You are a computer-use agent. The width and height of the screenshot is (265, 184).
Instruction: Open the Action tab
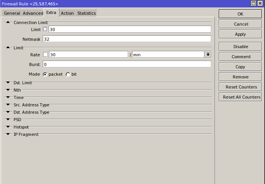[67, 13]
